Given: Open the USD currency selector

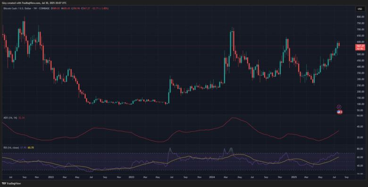Looking at the screenshot, I should coord(360,9).
